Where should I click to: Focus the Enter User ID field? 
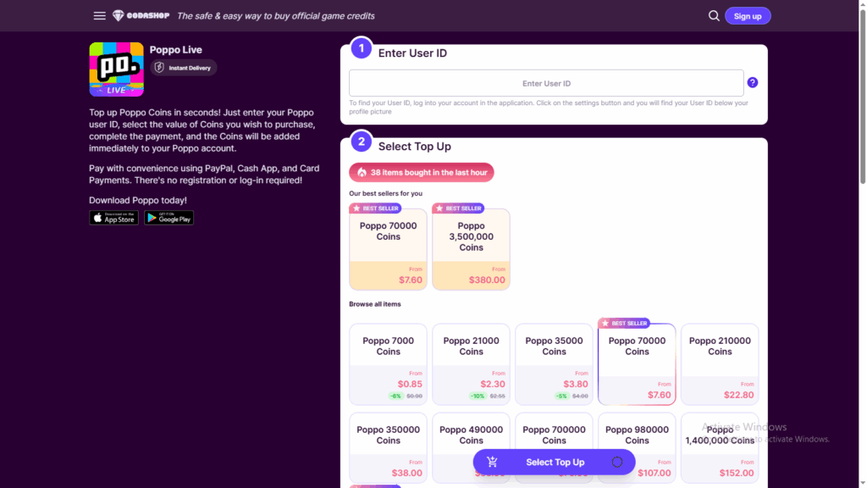coord(546,83)
